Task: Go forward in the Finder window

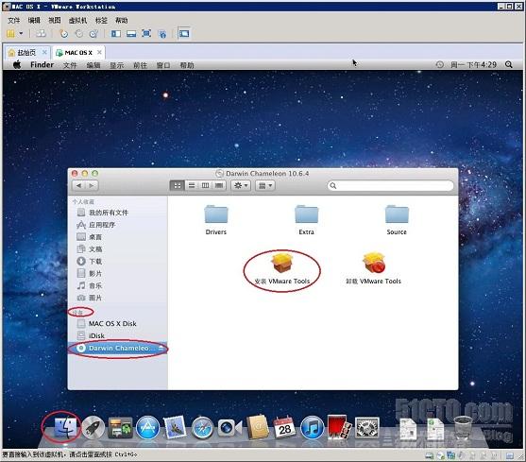Action: pos(91,185)
